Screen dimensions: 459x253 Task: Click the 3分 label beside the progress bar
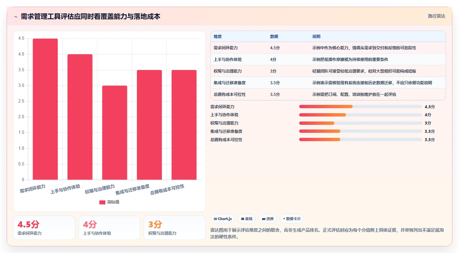(x=428, y=123)
